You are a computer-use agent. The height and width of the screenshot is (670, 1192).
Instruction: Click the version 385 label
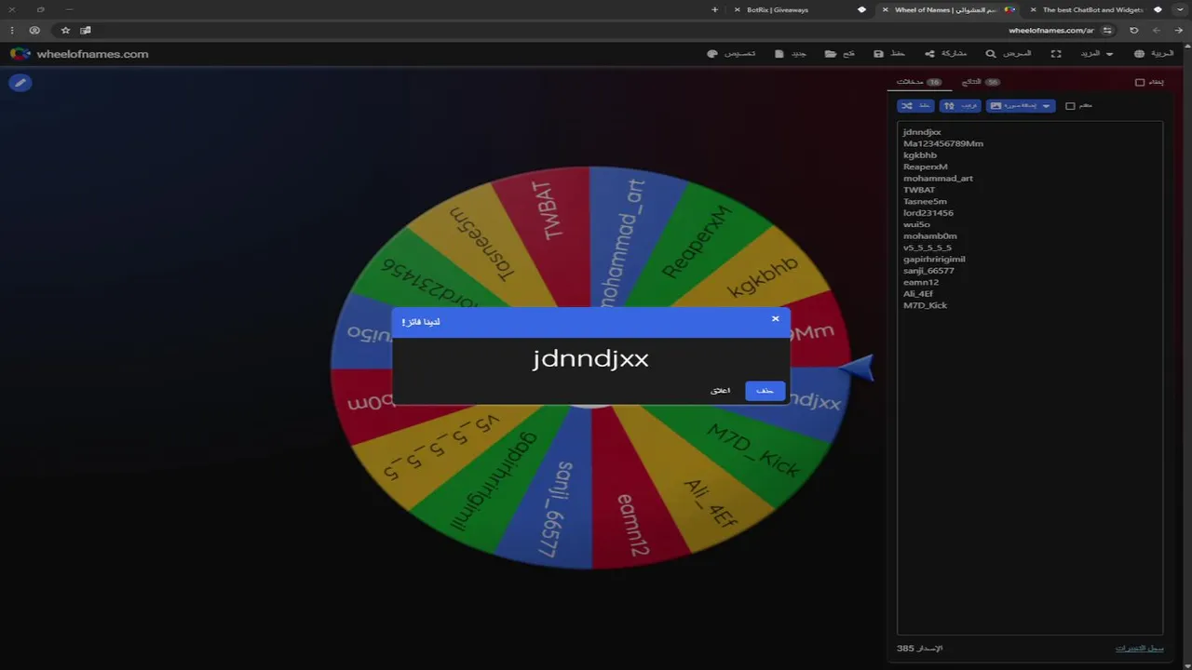coord(920,648)
